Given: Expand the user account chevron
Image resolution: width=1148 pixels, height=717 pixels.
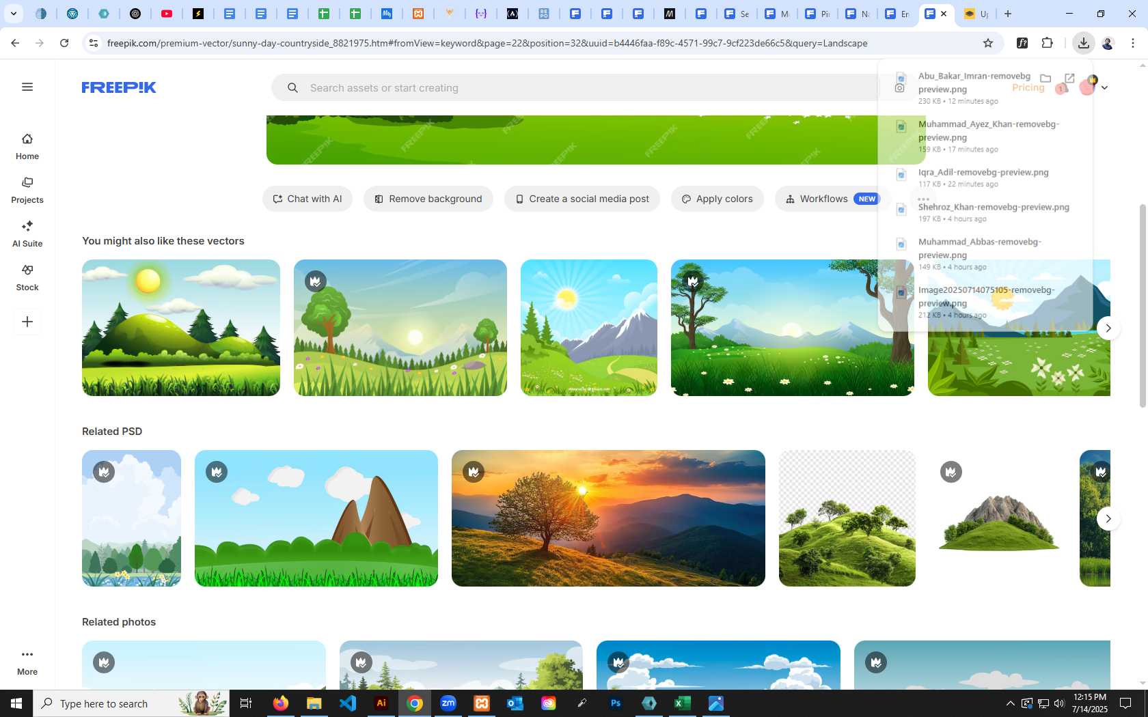Looking at the screenshot, I should coord(1104,87).
